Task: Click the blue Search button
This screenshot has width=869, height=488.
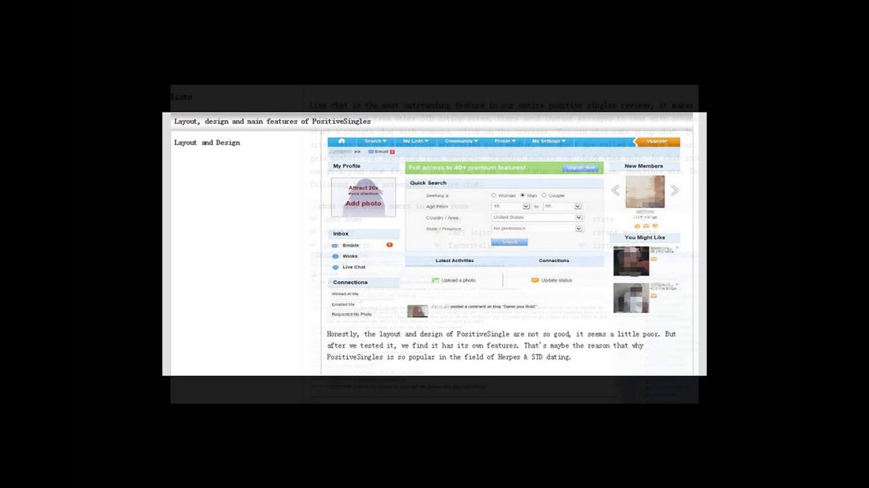Action: 509,242
